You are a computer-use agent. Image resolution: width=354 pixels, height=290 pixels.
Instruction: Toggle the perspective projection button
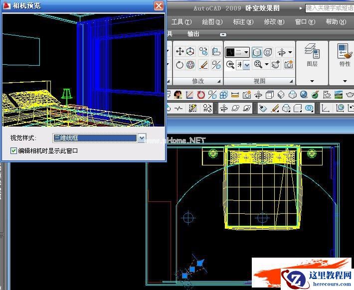pos(268,52)
